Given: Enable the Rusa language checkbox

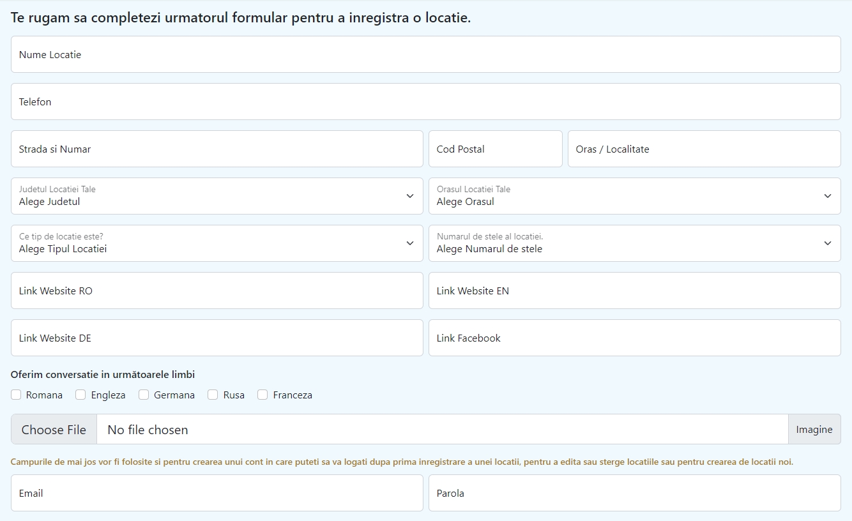Looking at the screenshot, I should pos(212,395).
